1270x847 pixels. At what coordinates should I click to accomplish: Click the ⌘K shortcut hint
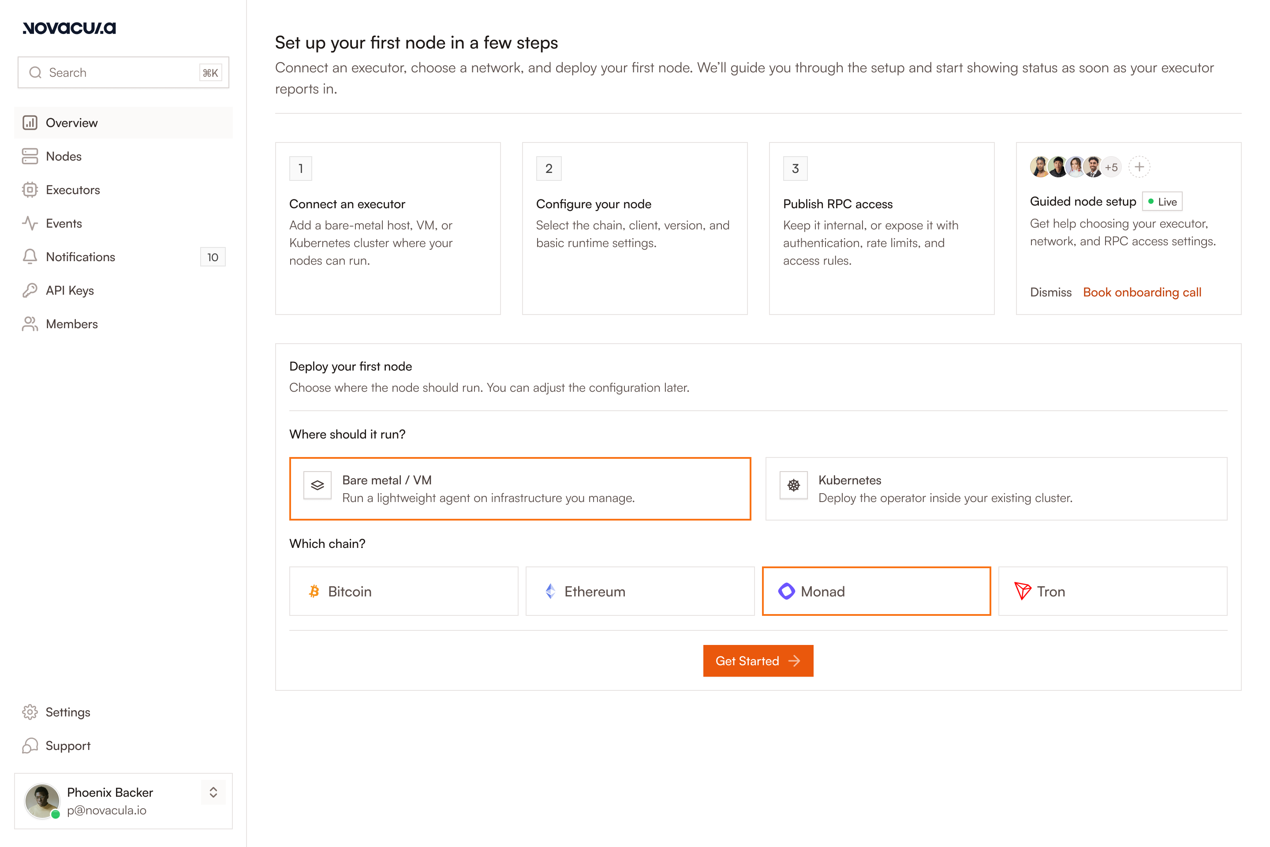[211, 73]
